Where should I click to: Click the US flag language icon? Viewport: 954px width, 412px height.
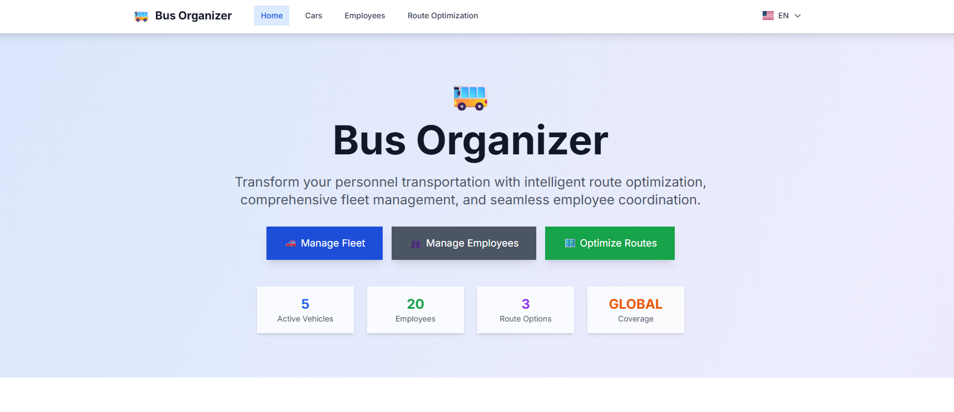[768, 16]
